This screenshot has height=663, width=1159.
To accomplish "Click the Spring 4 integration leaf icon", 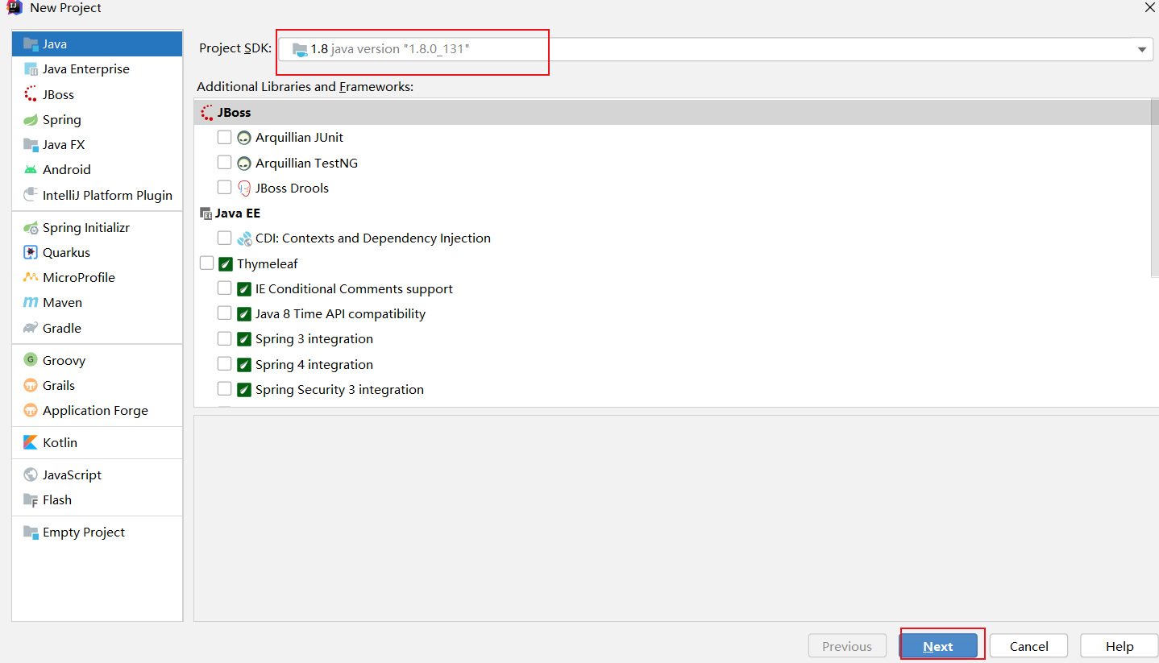I will [244, 364].
